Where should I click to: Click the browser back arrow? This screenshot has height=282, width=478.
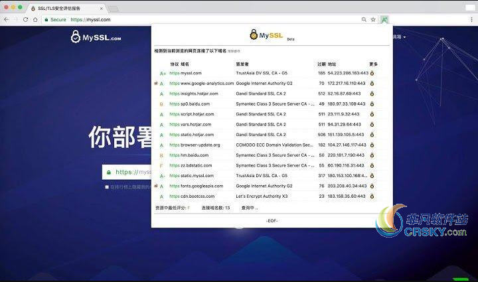[7, 19]
